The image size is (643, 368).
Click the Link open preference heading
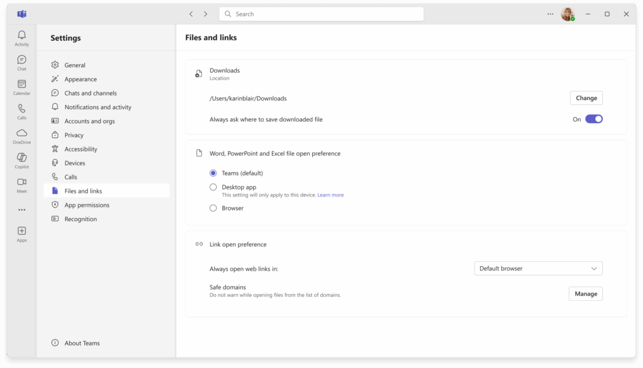tap(238, 244)
